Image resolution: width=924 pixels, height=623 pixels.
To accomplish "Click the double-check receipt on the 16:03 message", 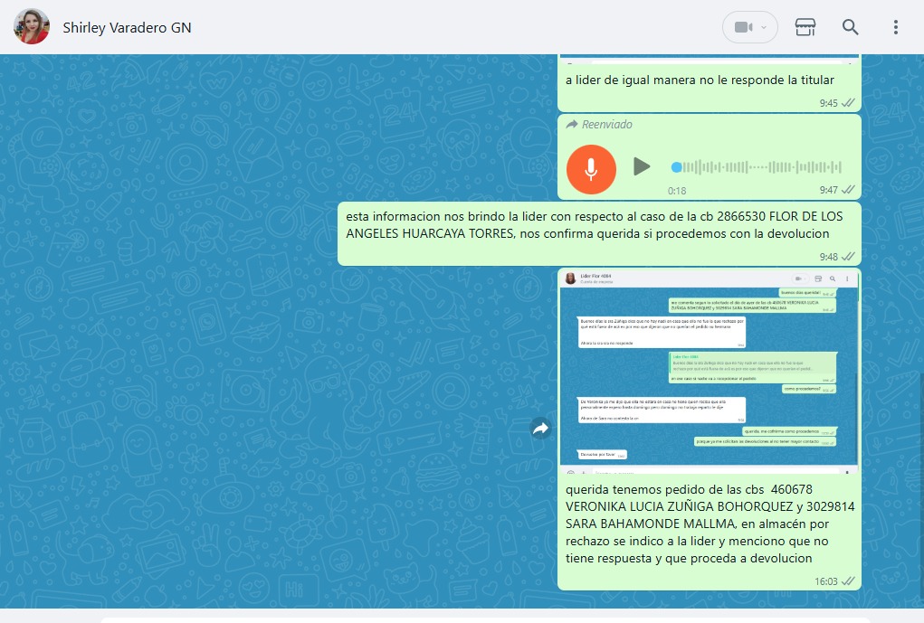I will [848, 581].
